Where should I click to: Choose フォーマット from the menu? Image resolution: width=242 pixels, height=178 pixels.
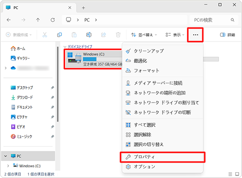click(x=163, y=71)
